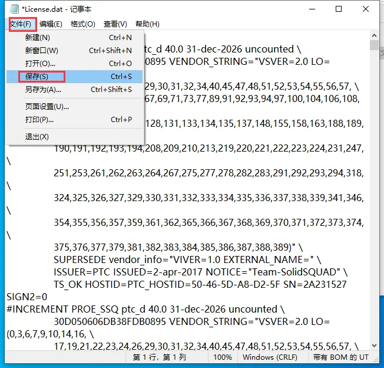This screenshot has width=384, height=368.
Task: Click the vertical scrollbar up arrow
Action: 374,35
